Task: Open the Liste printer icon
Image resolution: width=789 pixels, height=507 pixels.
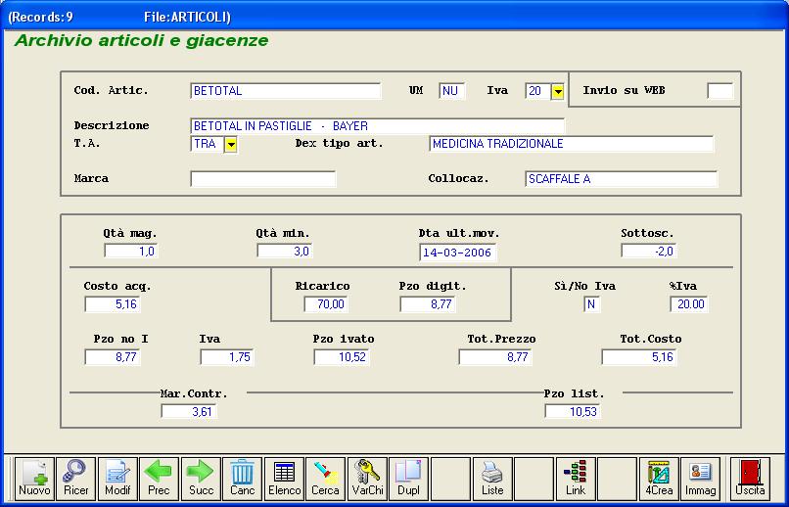Action: coord(492,479)
